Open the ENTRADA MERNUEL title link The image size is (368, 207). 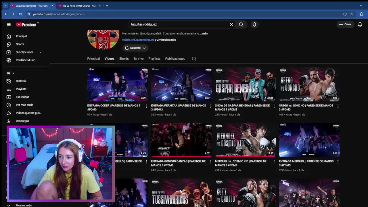point(306,163)
